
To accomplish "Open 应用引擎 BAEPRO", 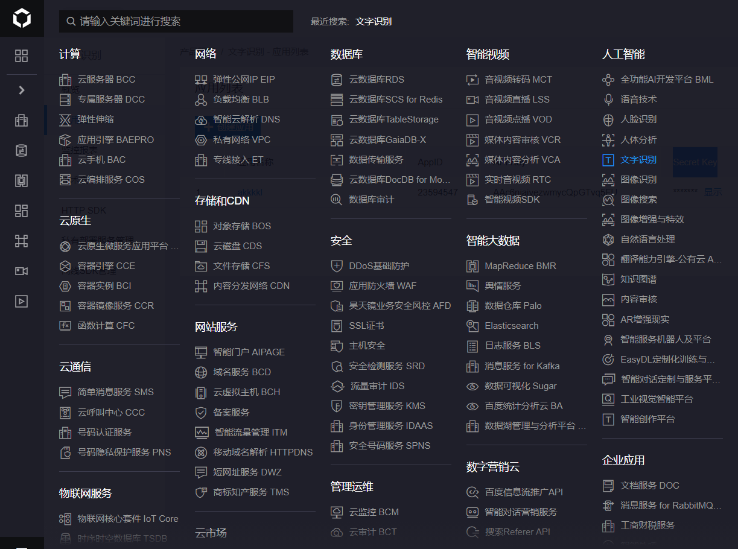I will [x=116, y=140].
